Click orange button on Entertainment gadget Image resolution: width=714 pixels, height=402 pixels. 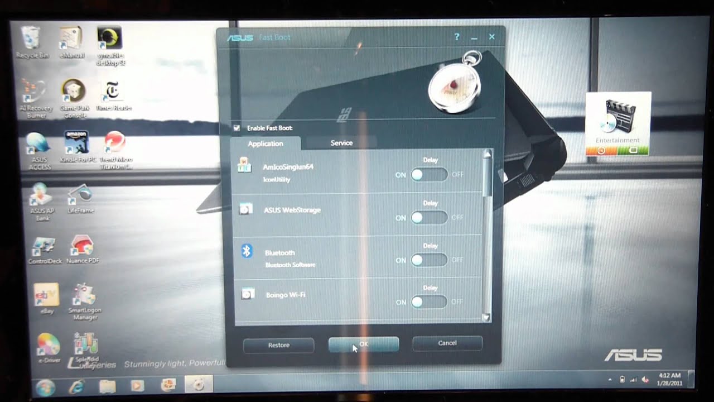point(602,150)
